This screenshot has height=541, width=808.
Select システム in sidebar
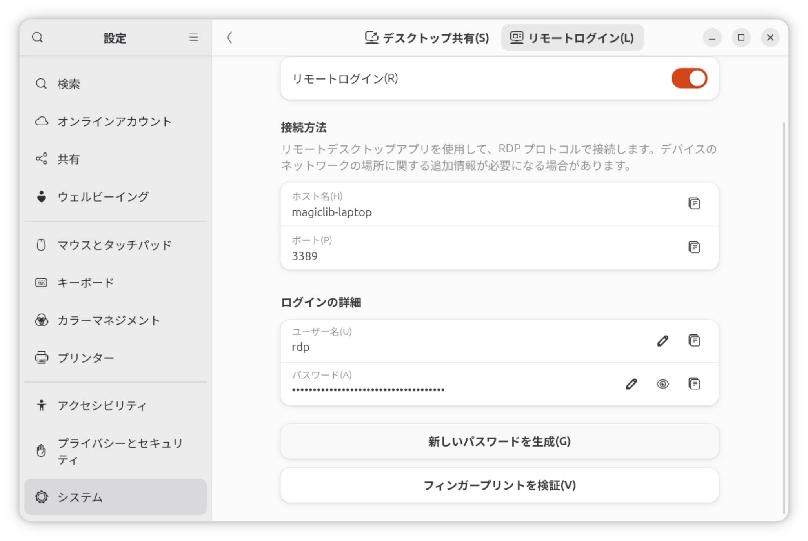coord(115,497)
